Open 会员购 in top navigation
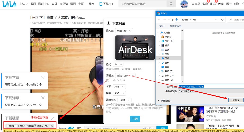Image resolution: width=244 pixels, height=132 pixels. pyautogui.click(x=64, y=4)
